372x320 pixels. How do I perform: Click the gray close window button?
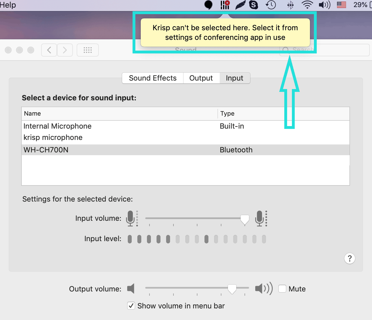(x=8, y=50)
